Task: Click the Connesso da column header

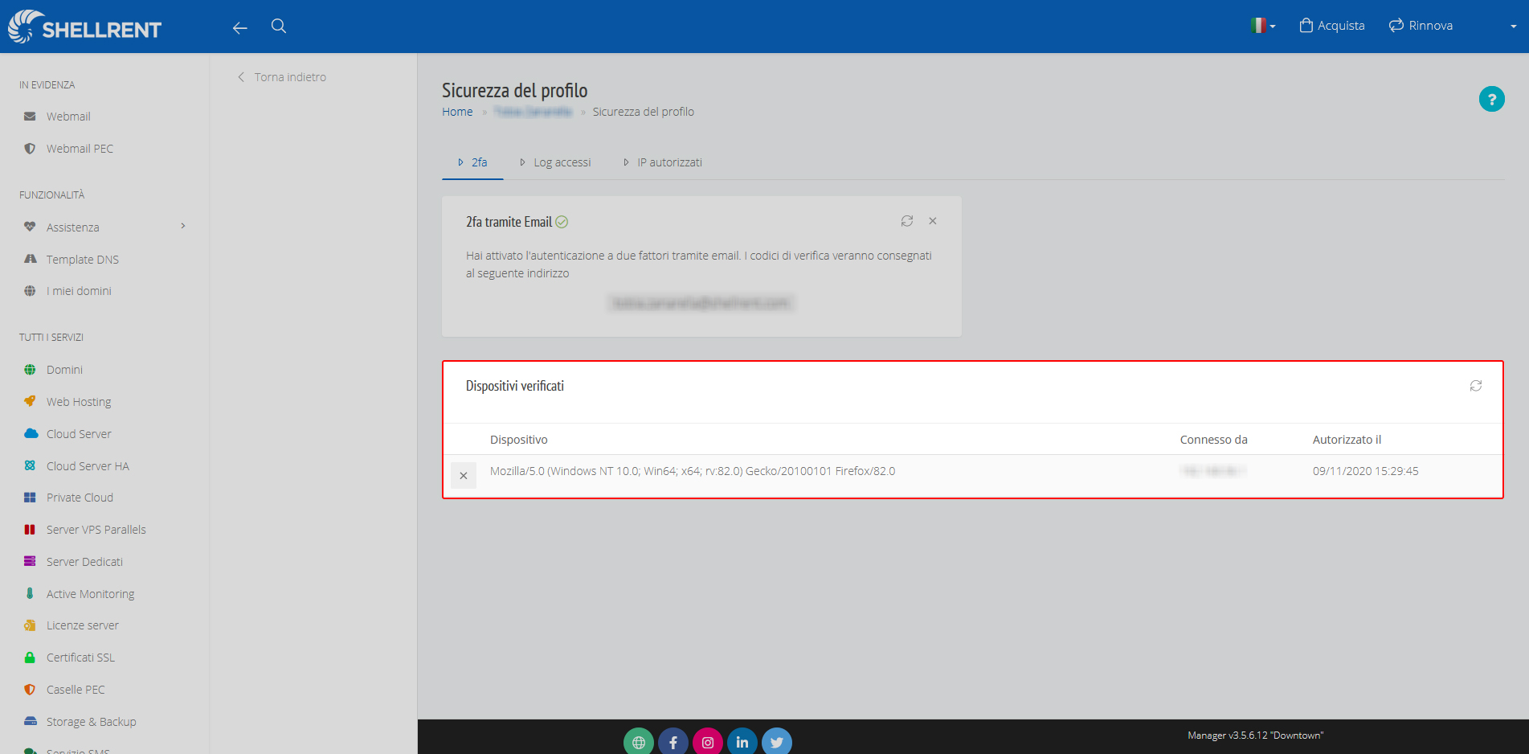Action: (x=1213, y=440)
